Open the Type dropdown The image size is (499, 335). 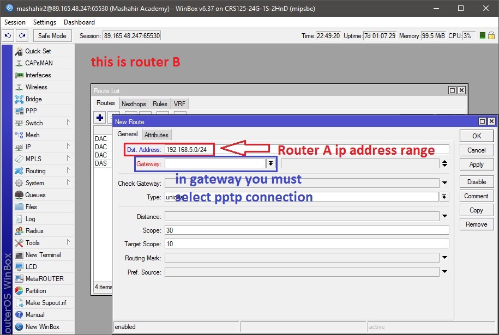444,197
